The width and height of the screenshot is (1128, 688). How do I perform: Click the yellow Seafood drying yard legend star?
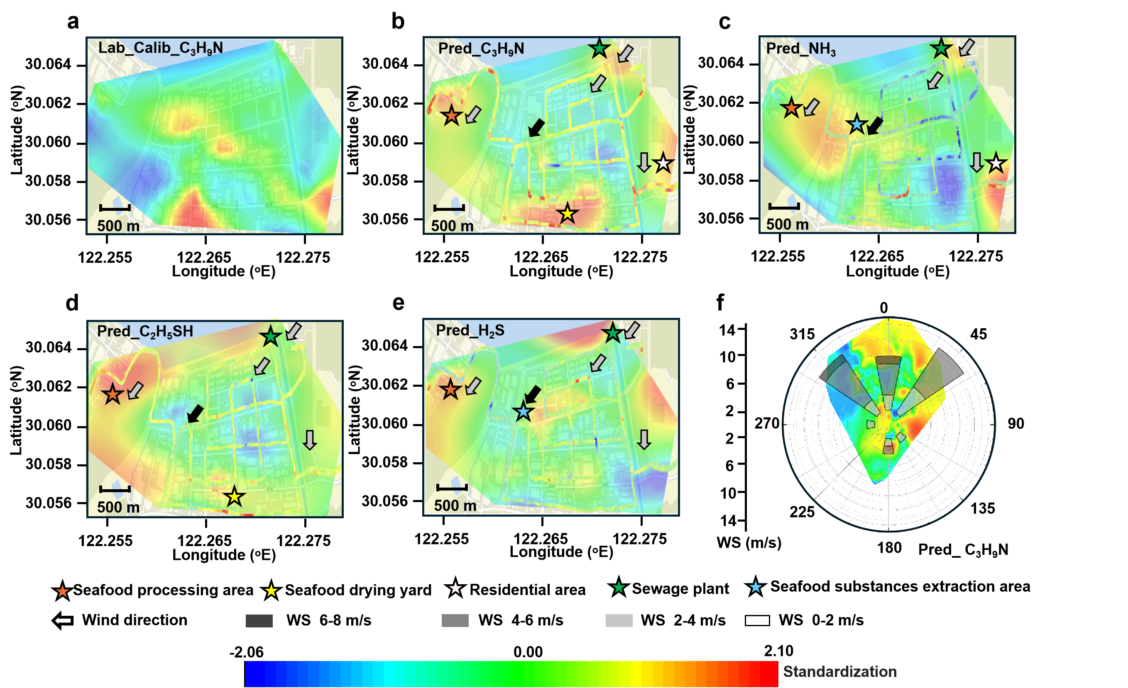point(272,590)
